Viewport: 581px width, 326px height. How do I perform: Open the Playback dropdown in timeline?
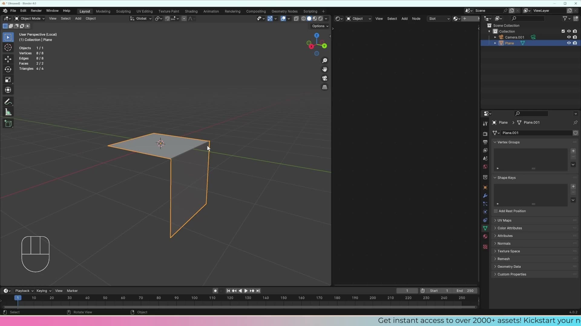point(24,291)
